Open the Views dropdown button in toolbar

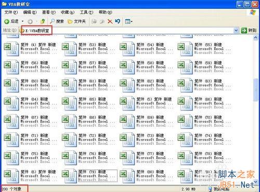[128, 21]
